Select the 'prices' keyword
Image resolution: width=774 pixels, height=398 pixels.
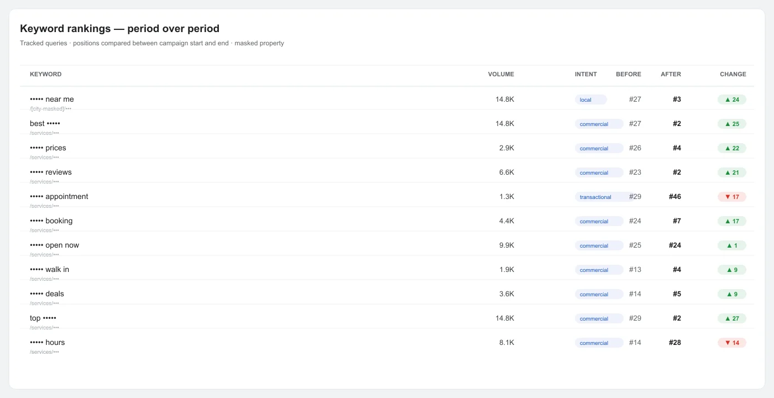click(48, 148)
